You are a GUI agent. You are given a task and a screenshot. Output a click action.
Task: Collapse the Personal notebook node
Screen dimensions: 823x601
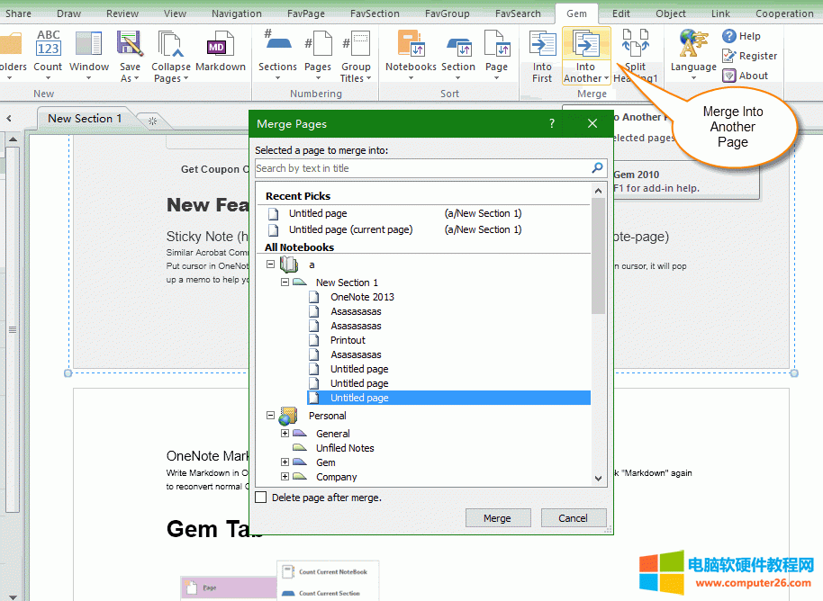click(x=271, y=416)
